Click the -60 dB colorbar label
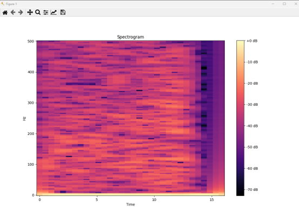 pos(252,168)
